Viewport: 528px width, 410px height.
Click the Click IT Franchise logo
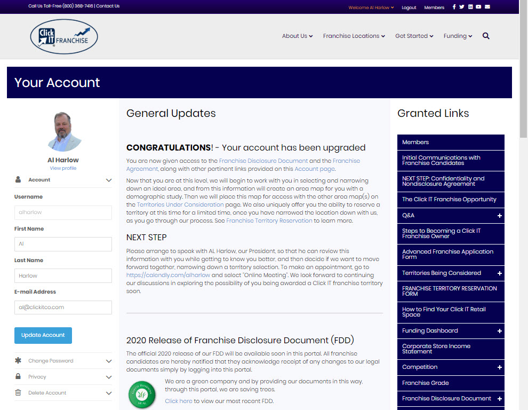pyautogui.click(x=64, y=36)
